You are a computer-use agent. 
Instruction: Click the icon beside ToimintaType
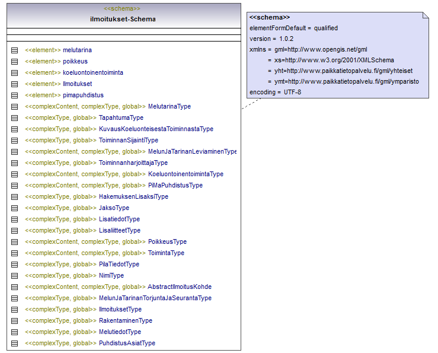coord(15,253)
